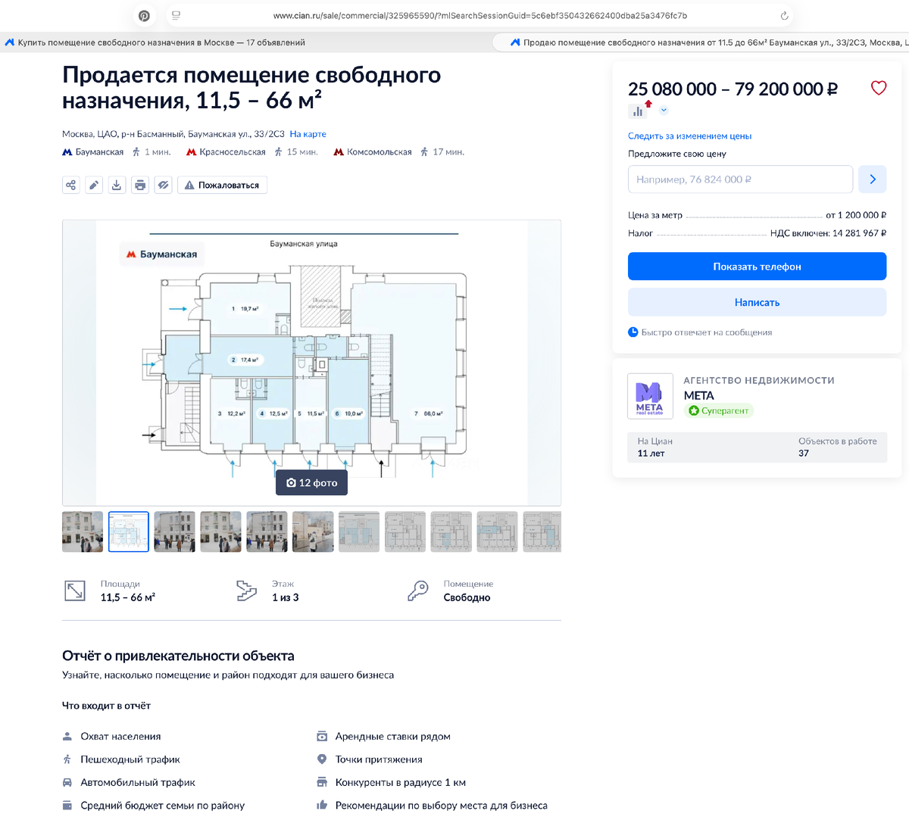Open the map via На карте link
909x823 pixels.
[308, 133]
